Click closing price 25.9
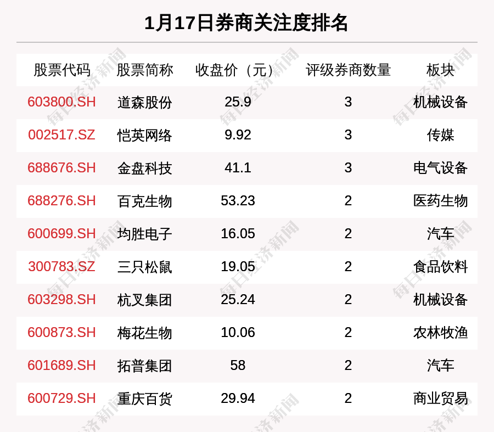The height and width of the screenshot is (432, 494). pos(238,102)
